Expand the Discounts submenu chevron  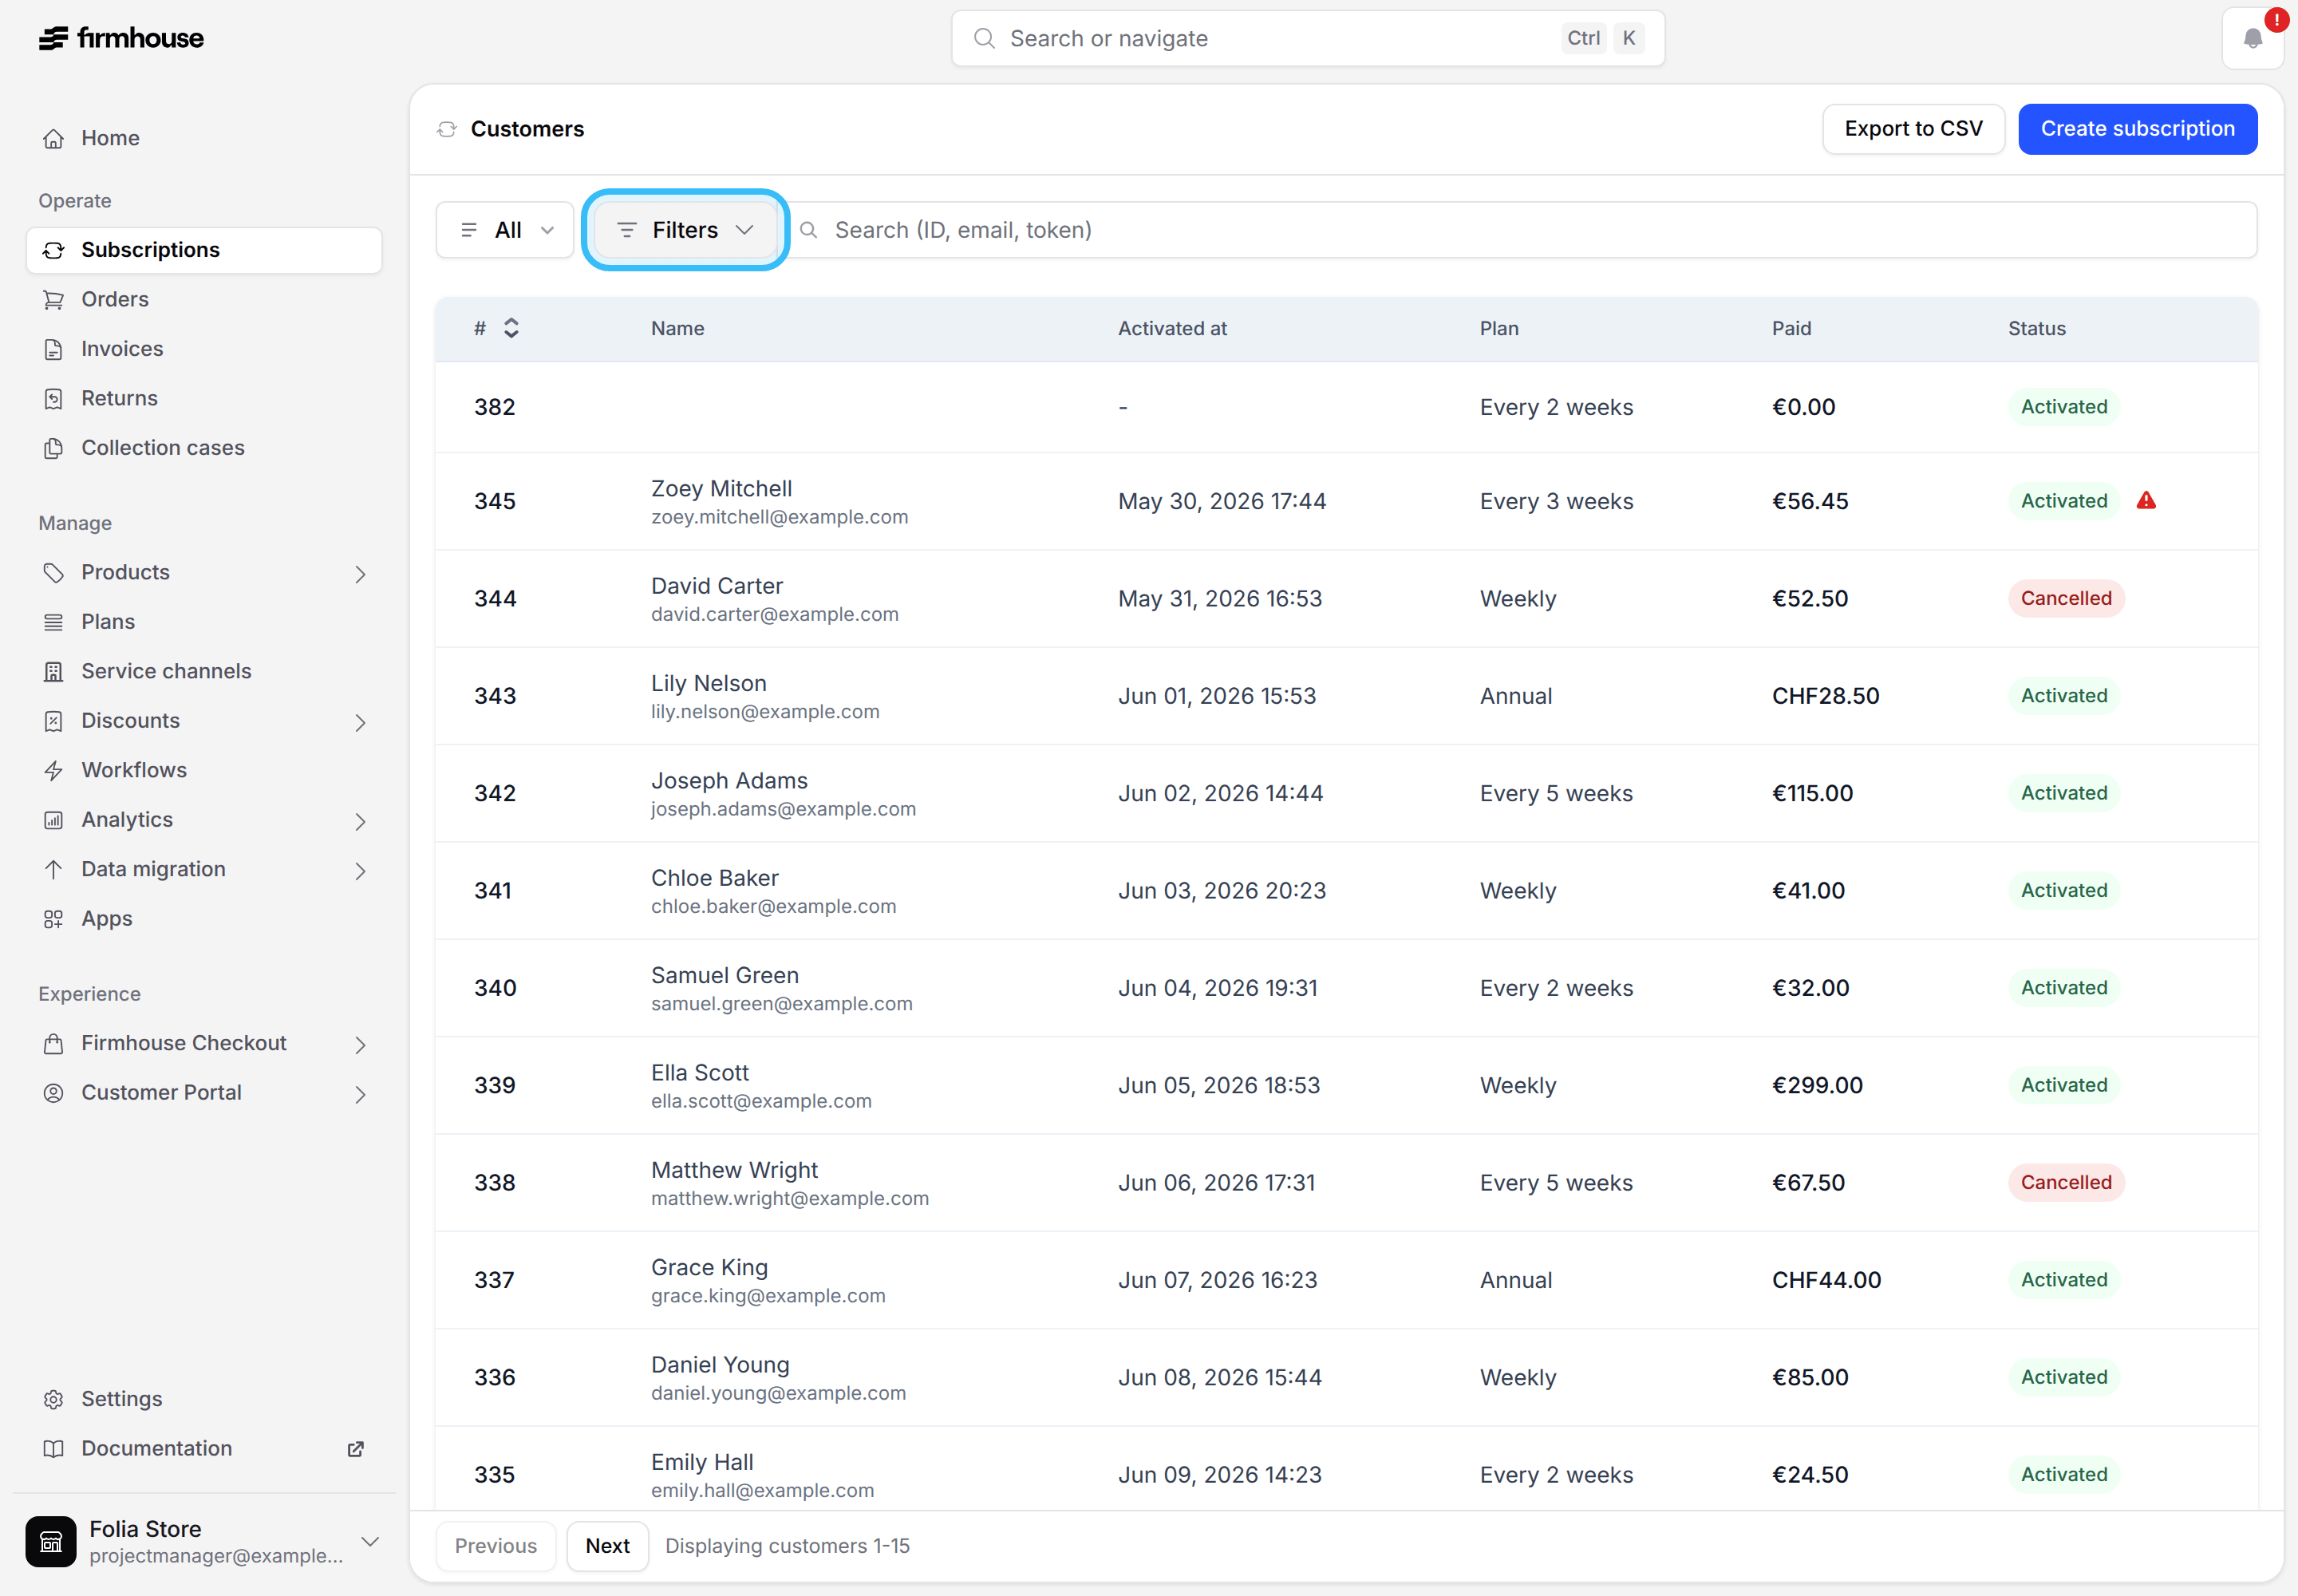tap(360, 723)
